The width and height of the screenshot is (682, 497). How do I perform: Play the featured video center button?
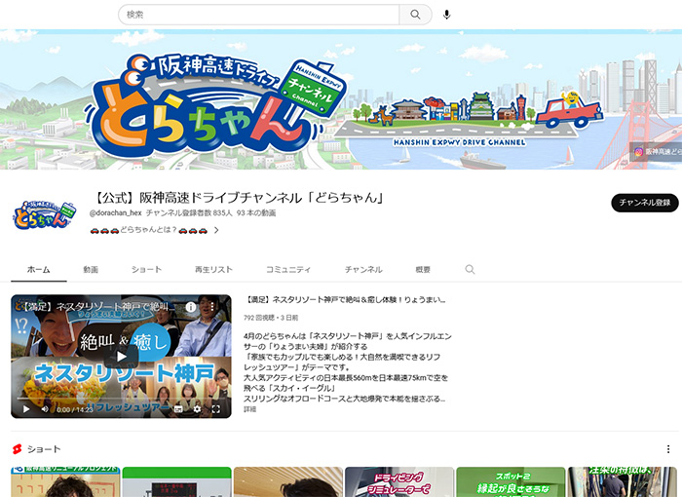pos(121,357)
